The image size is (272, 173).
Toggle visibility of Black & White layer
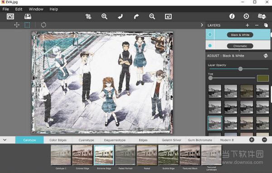tap(210, 34)
